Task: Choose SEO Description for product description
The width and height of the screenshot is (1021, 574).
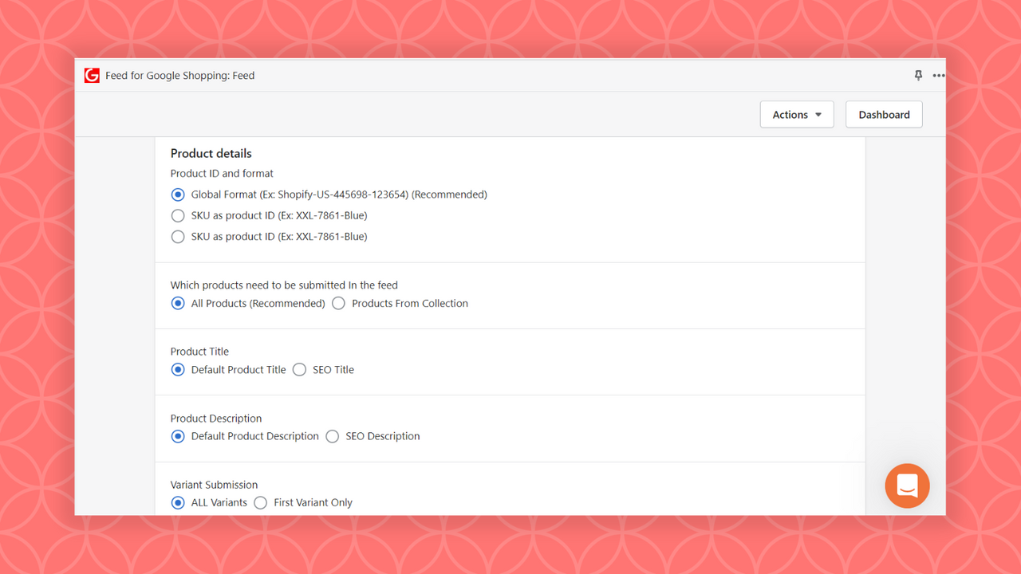Action: click(332, 436)
